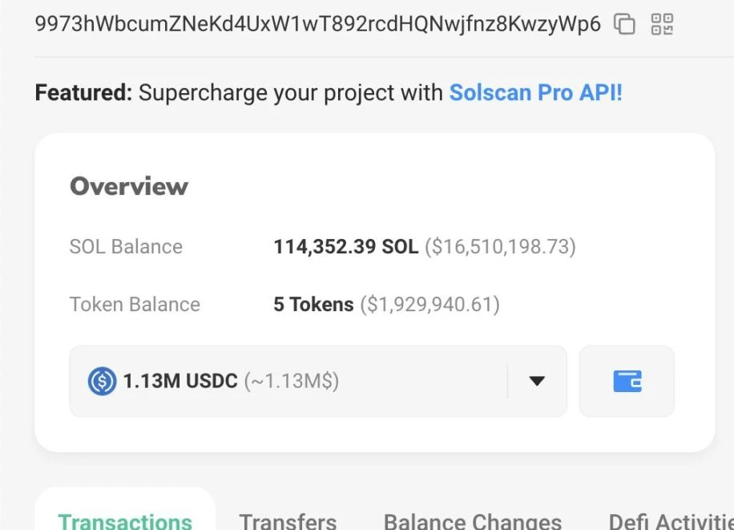Click the Overview heading
The width and height of the screenshot is (734, 530).
[129, 186]
